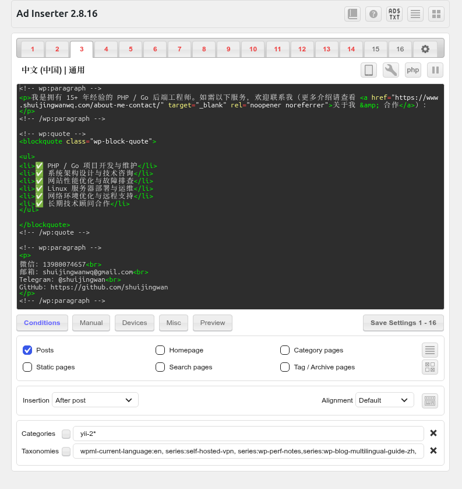
Task: Click the Devices button
Action: pyautogui.click(x=135, y=323)
